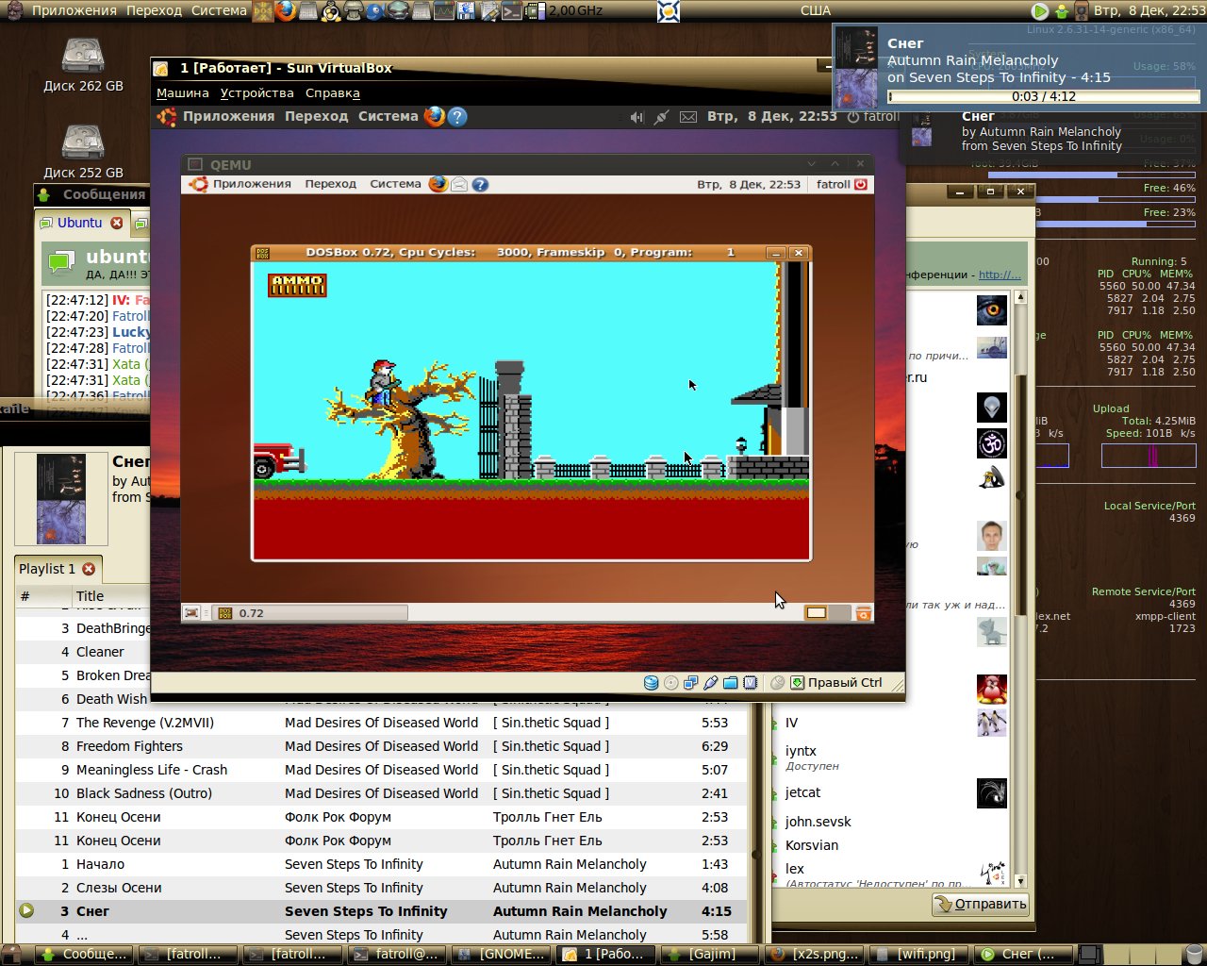The width and height of the screenshot is (1207, 966).
Task: Switch to [GNOME... taskbar window button
Action: (503, 954)
